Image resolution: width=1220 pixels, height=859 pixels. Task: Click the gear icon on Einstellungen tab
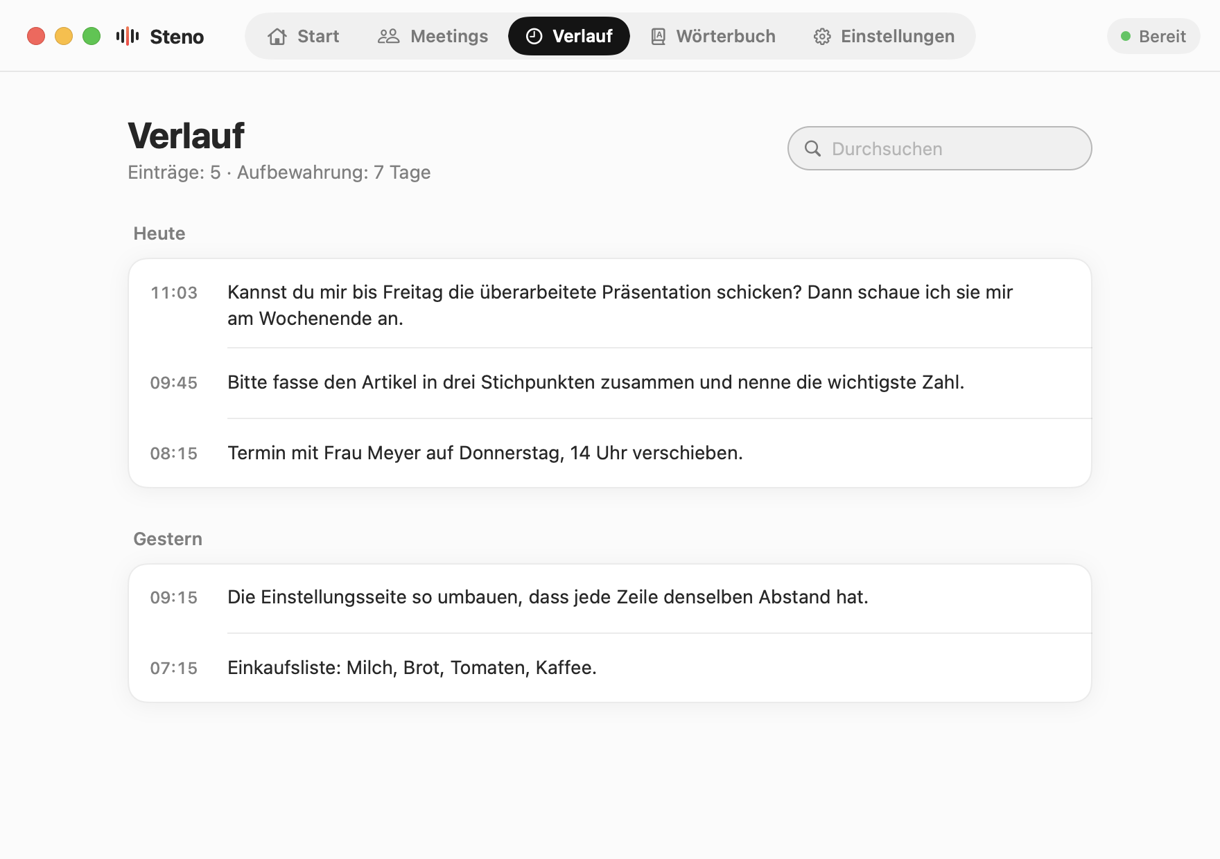tap(822, 37)
